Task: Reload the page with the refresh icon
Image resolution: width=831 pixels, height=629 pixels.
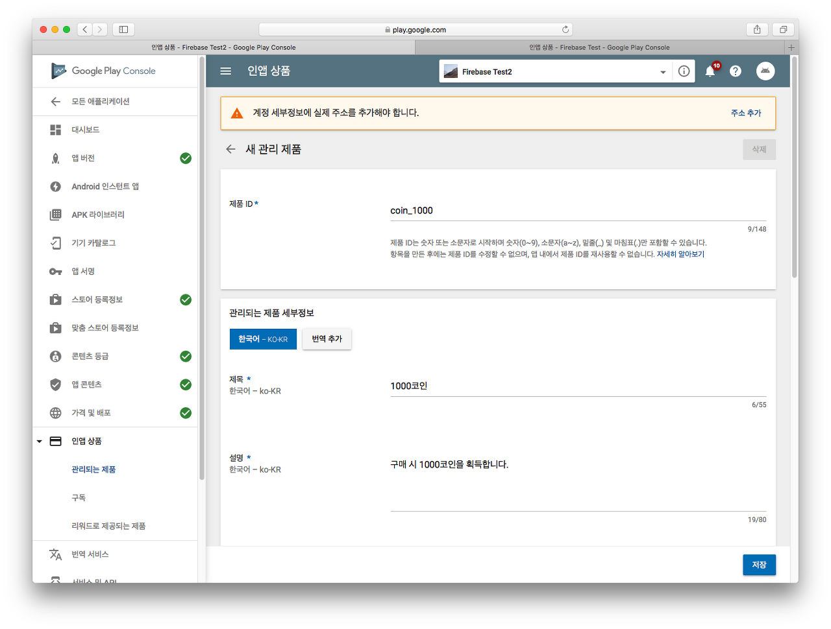Action: click(x=565, y=29)
